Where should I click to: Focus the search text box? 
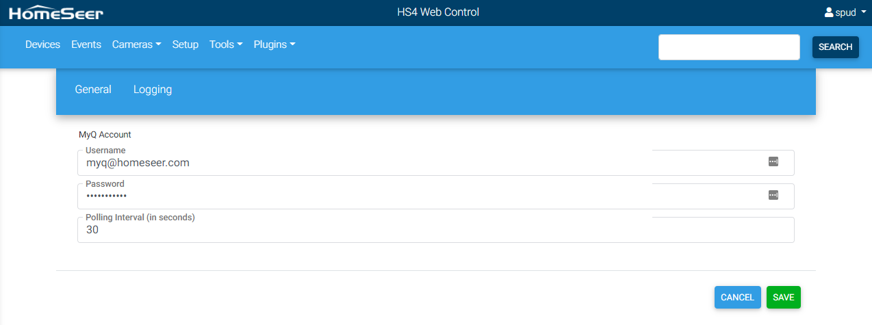pos(729,47)
